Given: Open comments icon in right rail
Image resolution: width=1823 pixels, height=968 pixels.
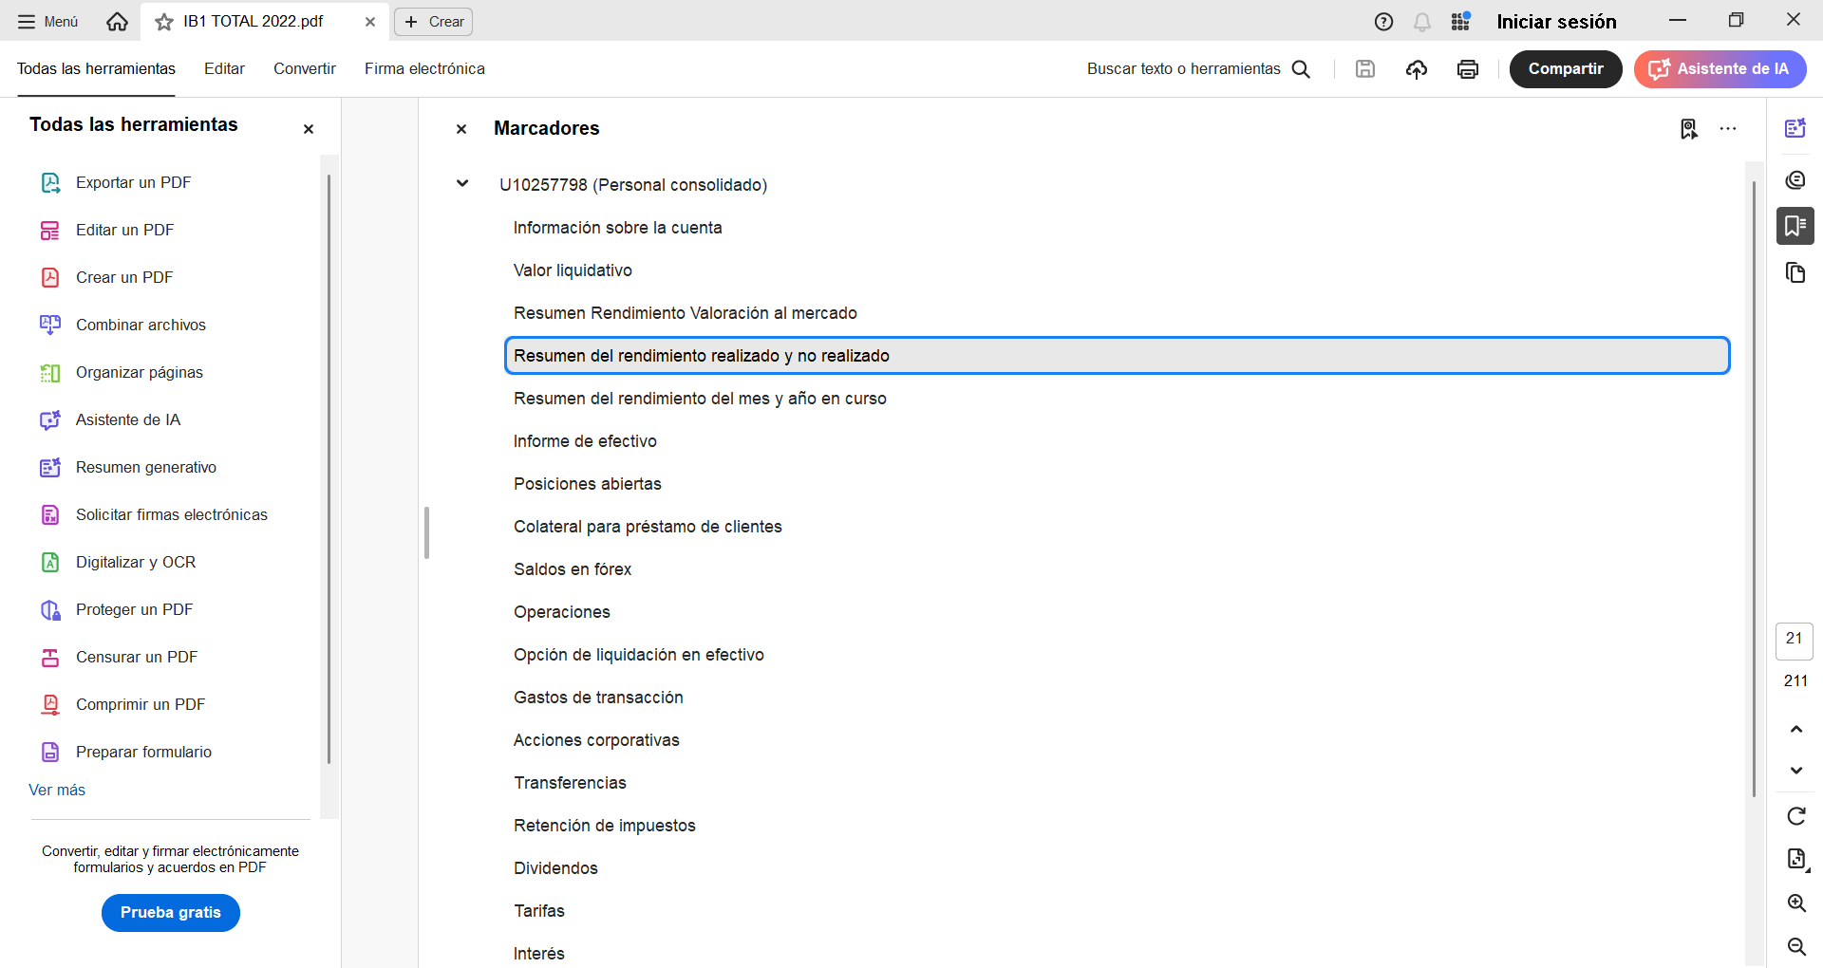Looking at the screenshot, I should [1795, 180].
